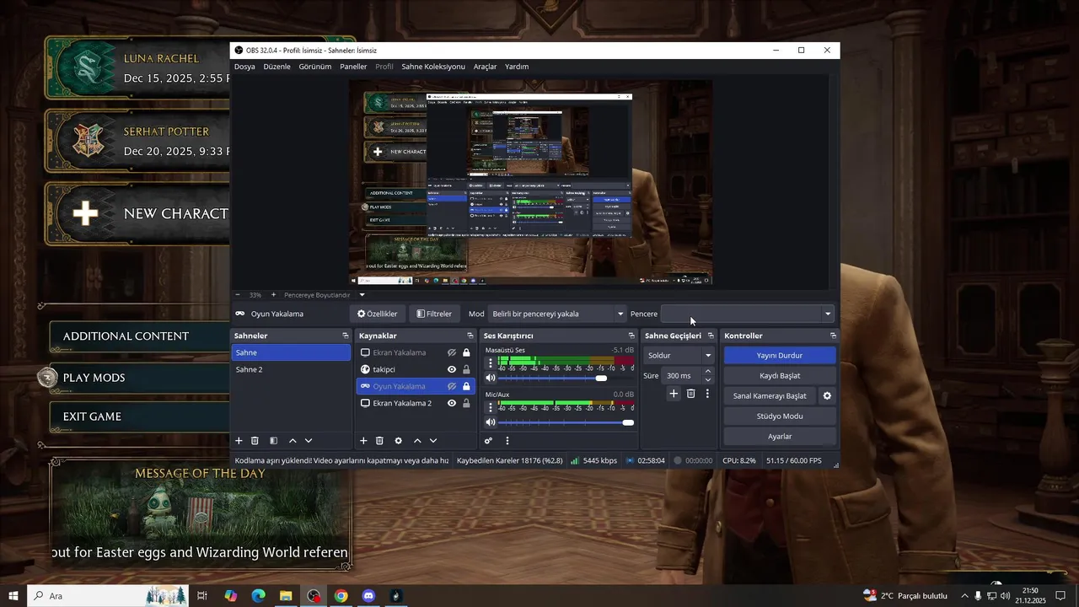This screenshot has width=1079, height=607.
Task: Decrease the Süre duration stepper
Action: [x=707, y=379]
